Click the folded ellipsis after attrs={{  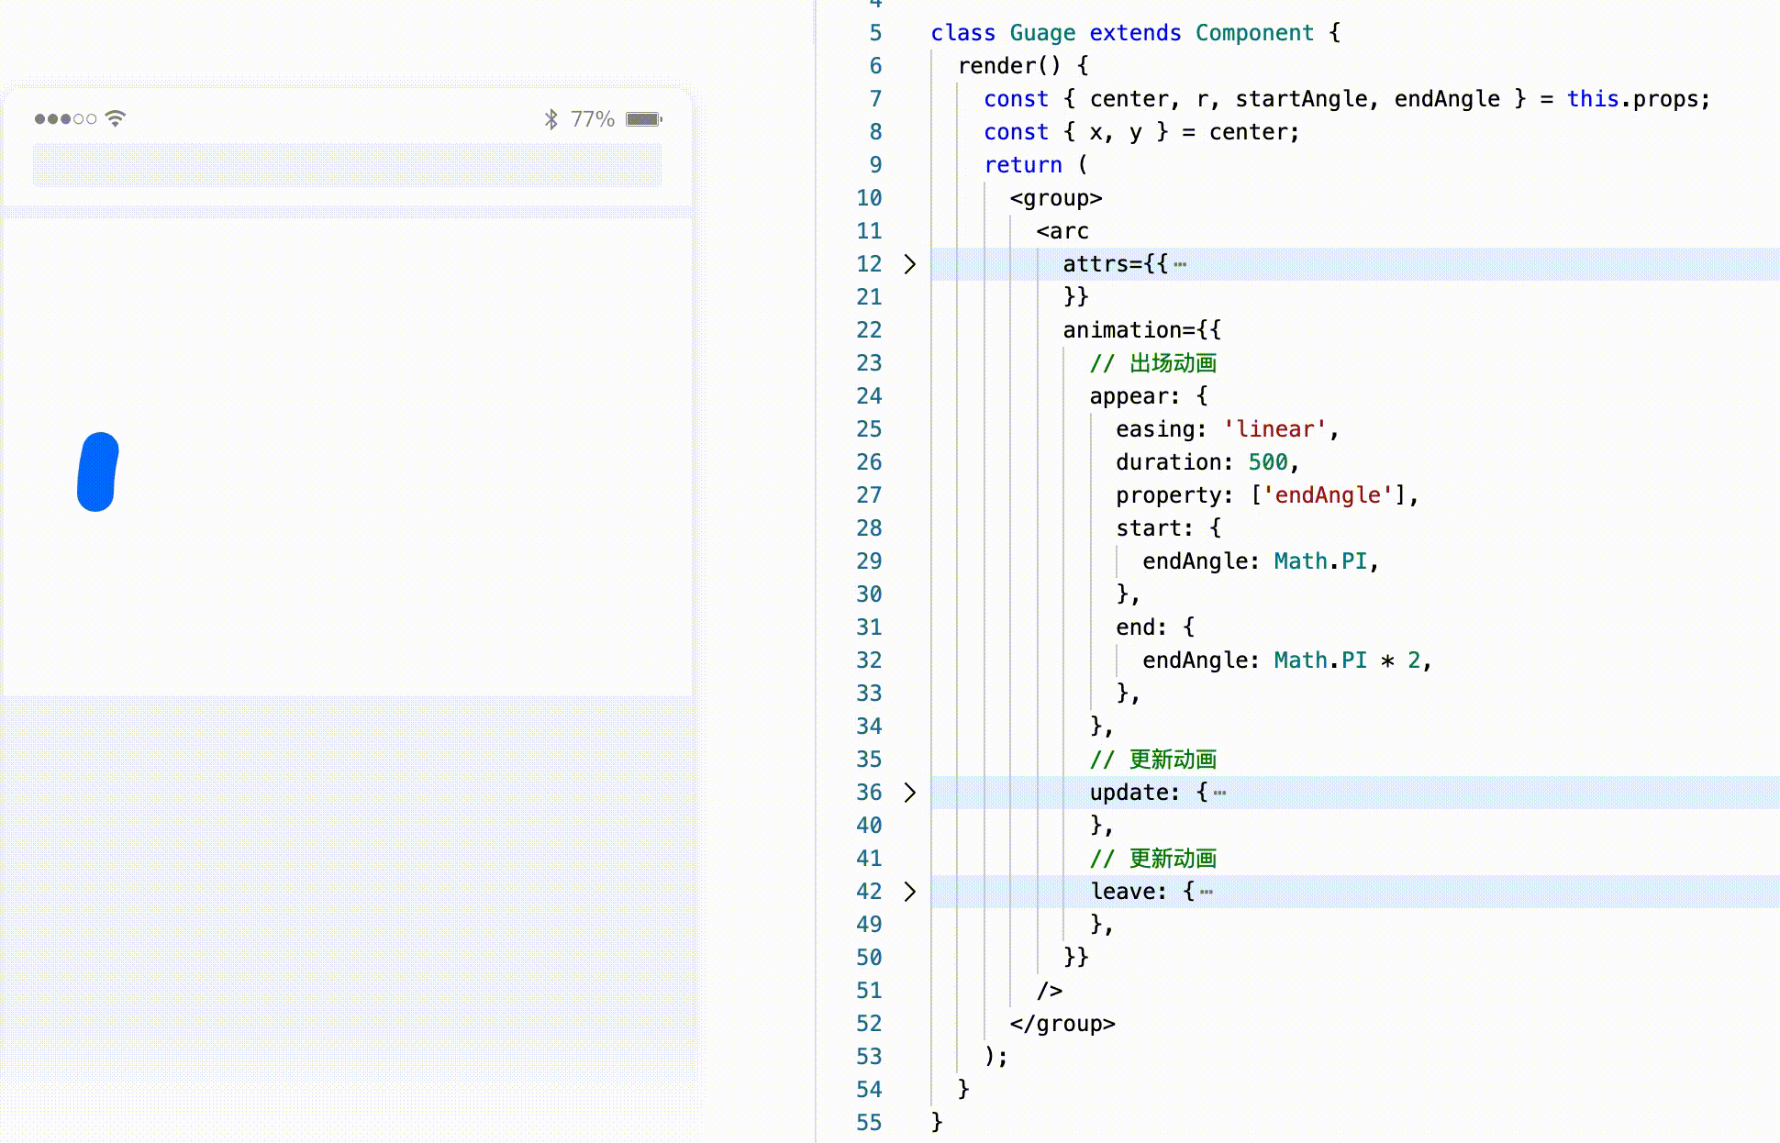pyautogui.click(x=1180, y=265)
